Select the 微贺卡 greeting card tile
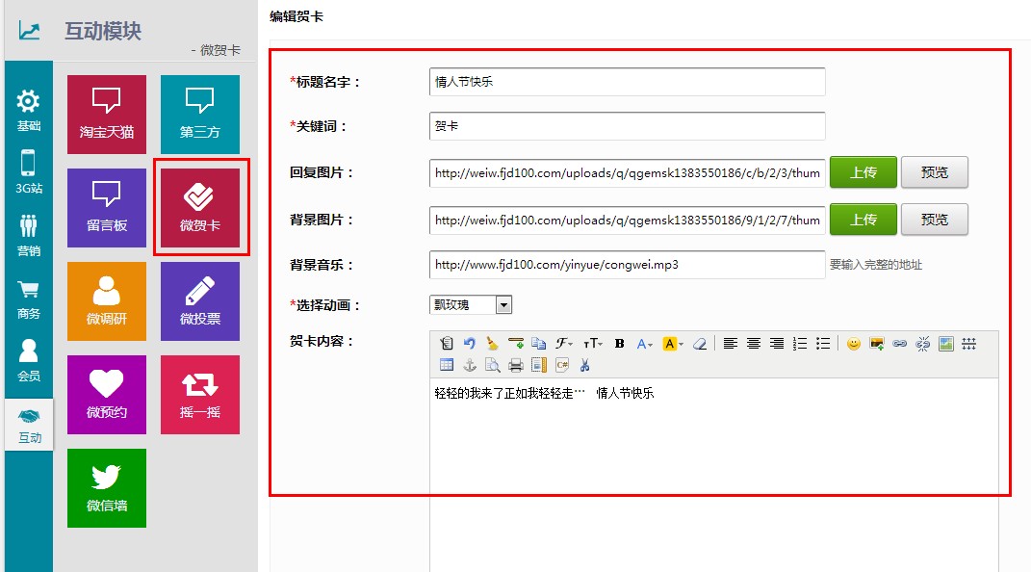 click(200, 208)
